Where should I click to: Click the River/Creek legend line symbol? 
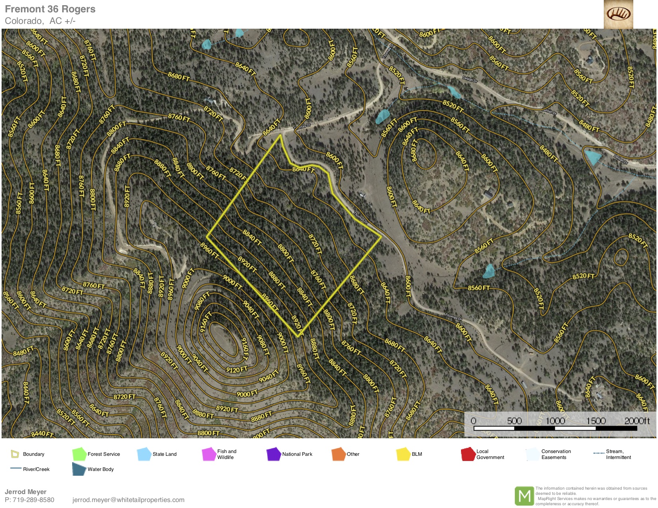click(x=16, y=469)
